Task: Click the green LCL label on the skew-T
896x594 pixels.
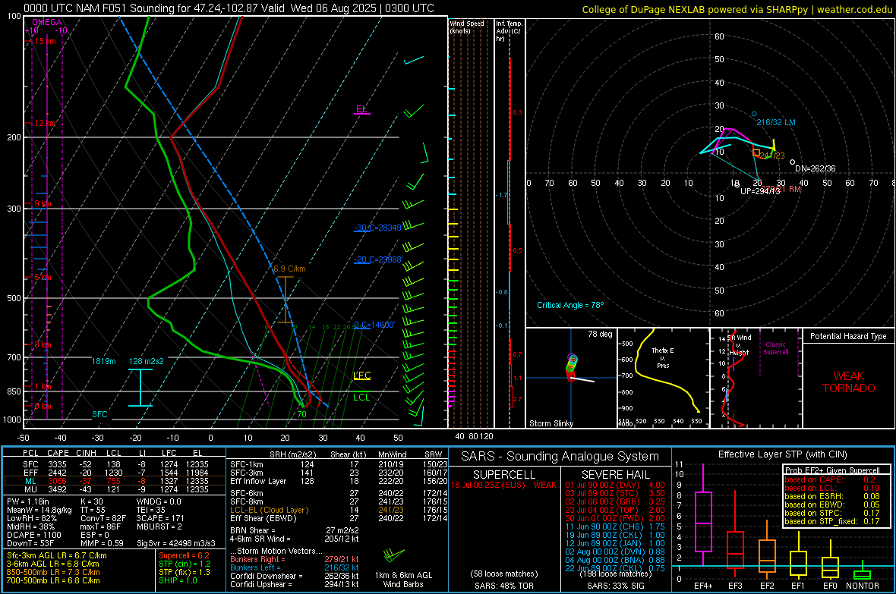Action: tap(361, 398)
